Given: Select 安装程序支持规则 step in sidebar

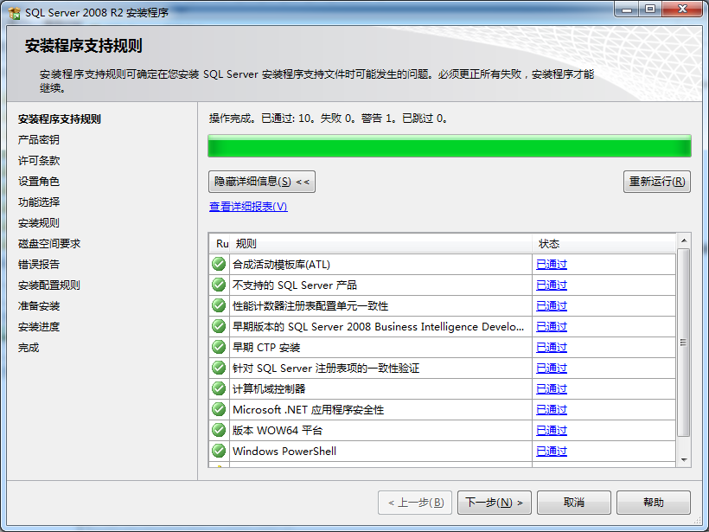Looking at the screenshot, I should click(60, 119).
